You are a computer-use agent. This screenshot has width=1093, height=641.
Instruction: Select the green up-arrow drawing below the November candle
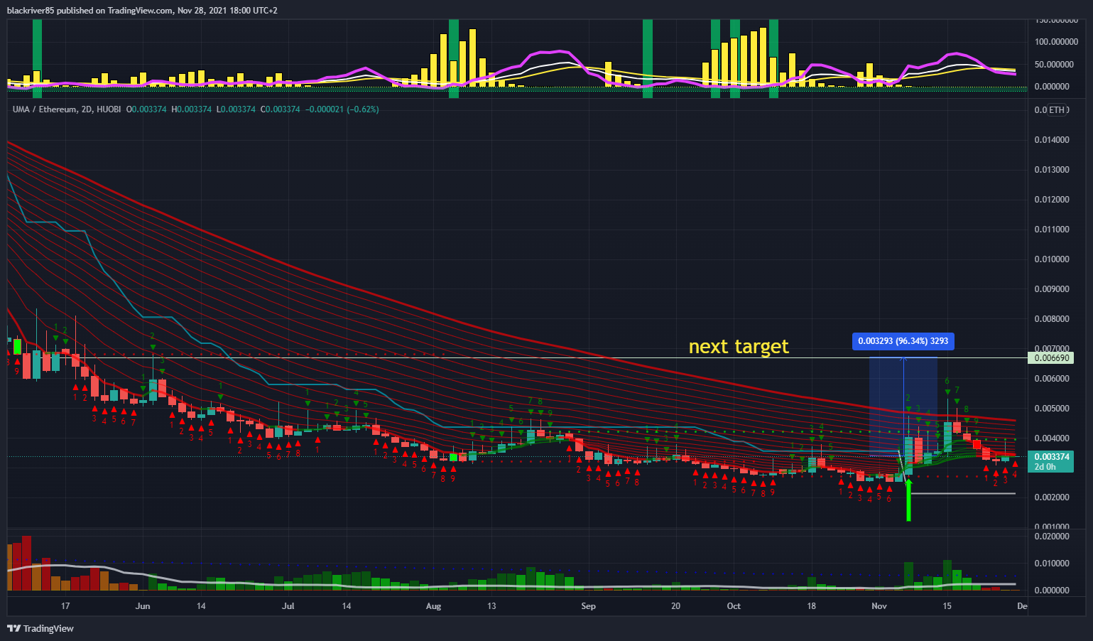pos(908,500)
